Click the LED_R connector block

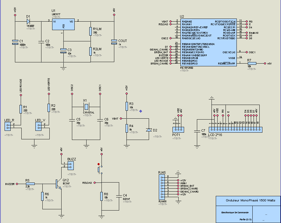(8, 127)
